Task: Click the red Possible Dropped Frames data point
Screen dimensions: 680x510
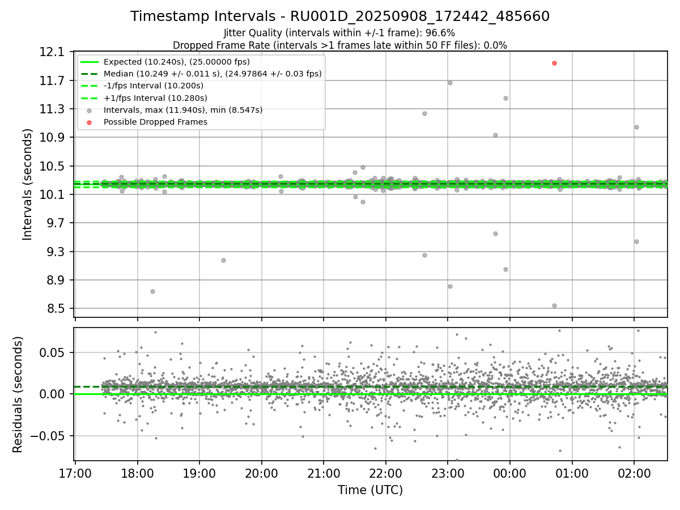Action: coord(554,63)
